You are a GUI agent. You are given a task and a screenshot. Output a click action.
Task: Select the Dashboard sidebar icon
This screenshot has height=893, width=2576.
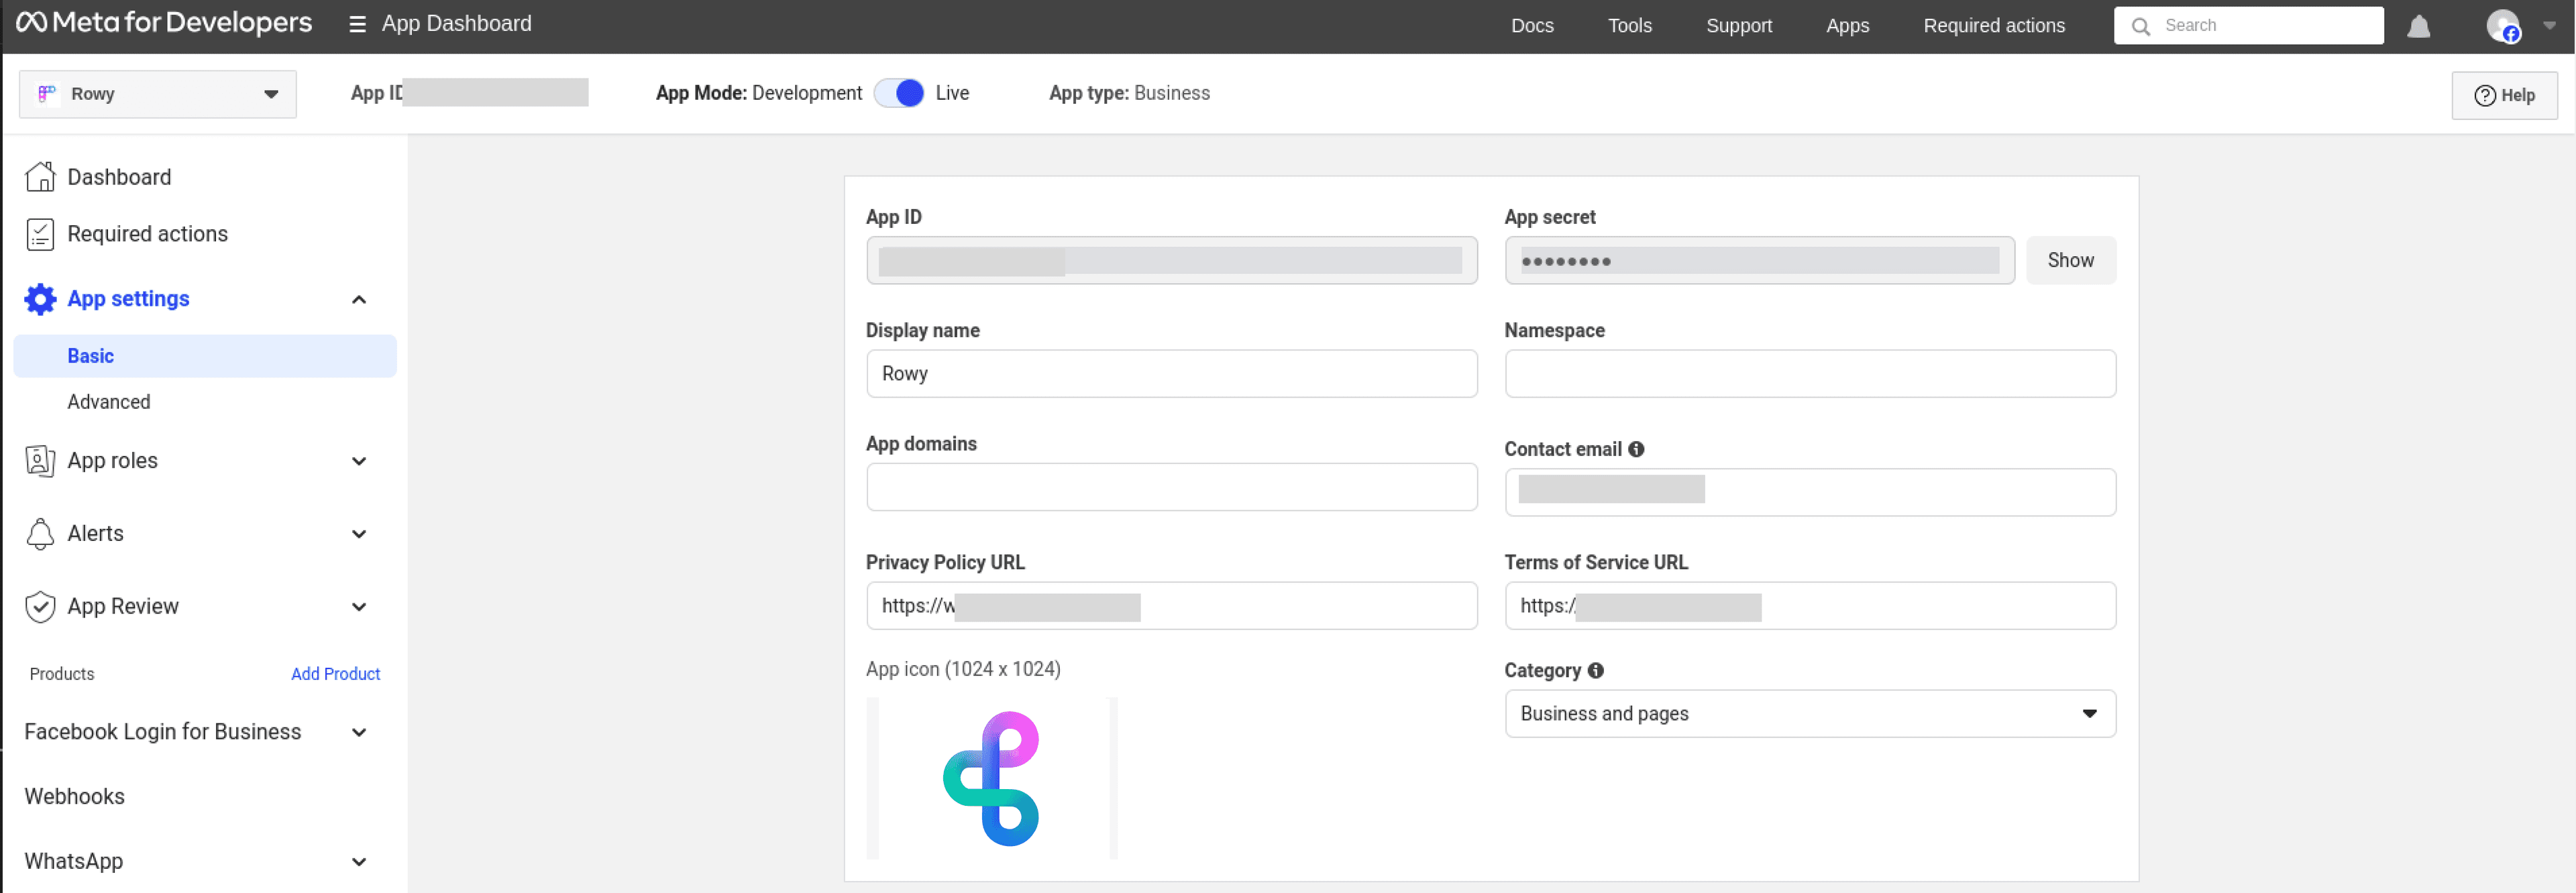click(x=40, y=176)
